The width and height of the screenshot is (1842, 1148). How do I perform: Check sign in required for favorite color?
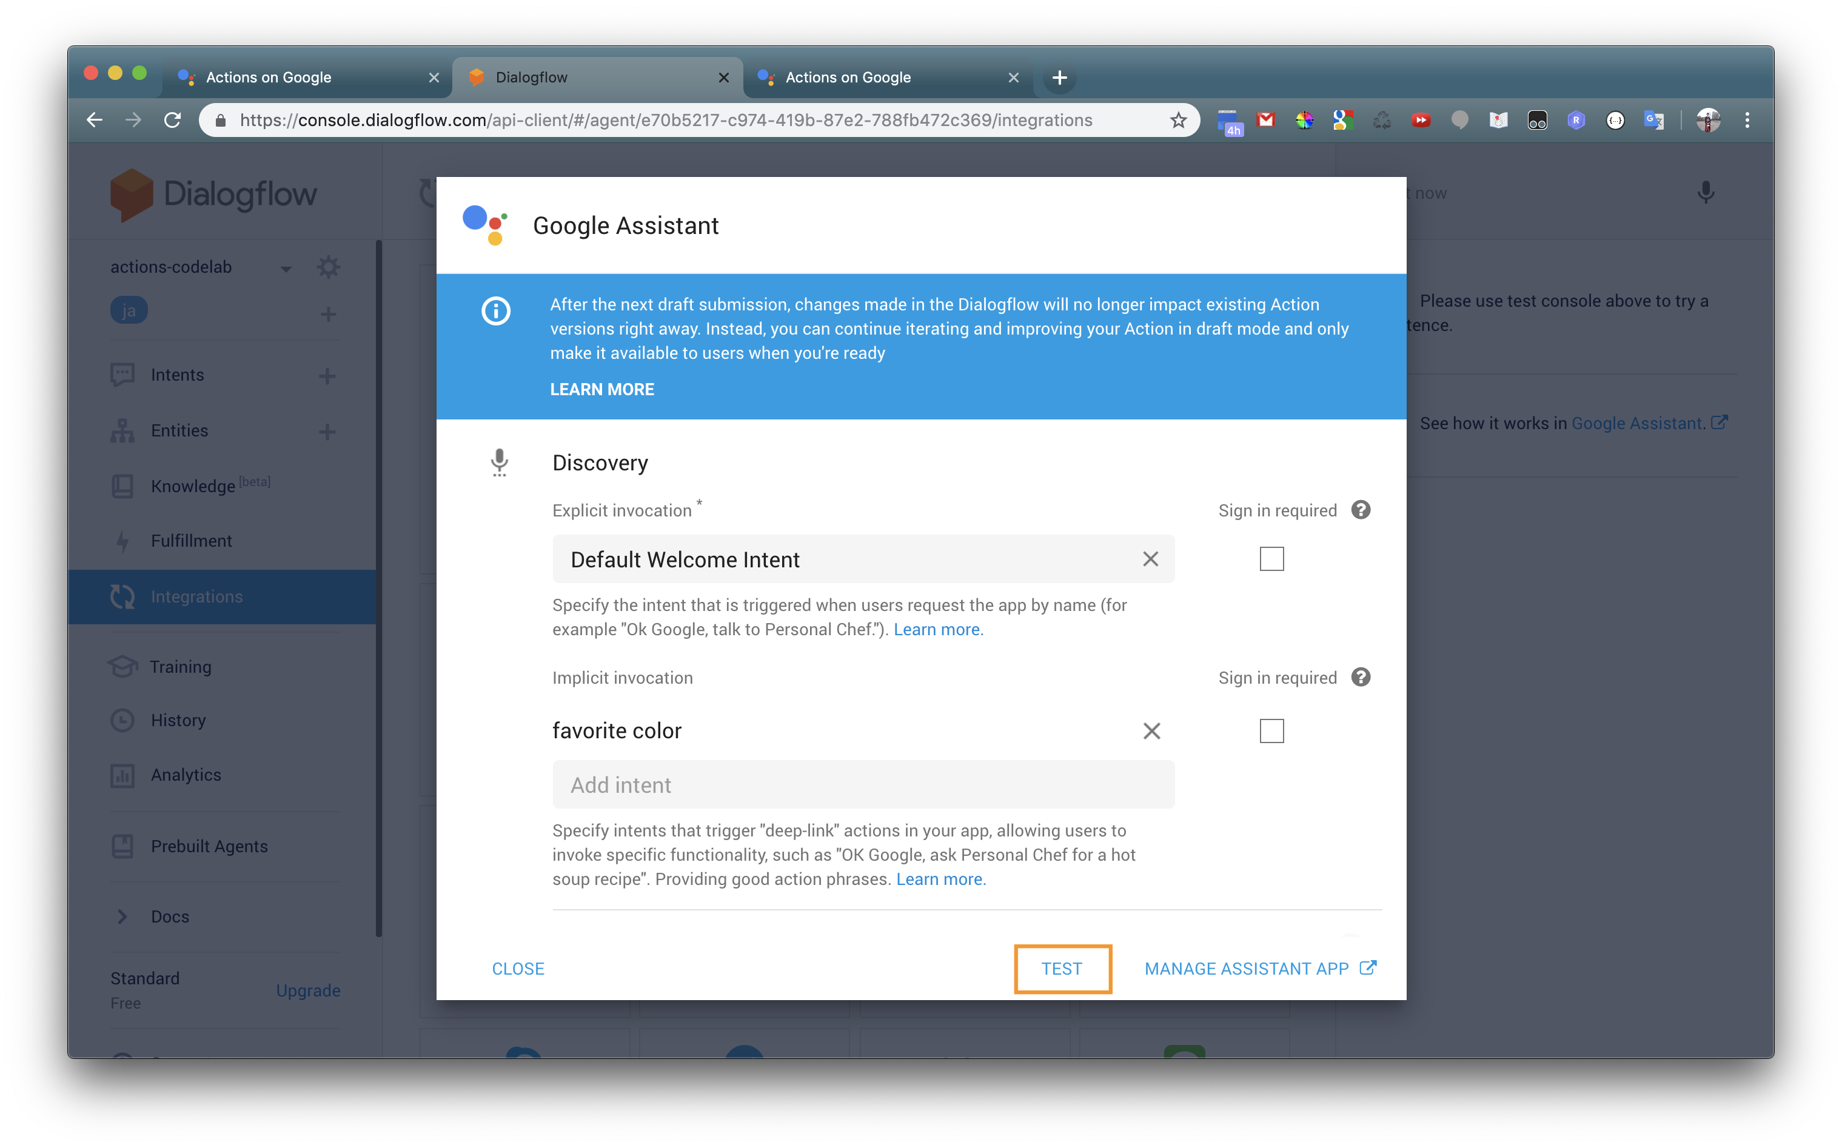click(1271, 731)
